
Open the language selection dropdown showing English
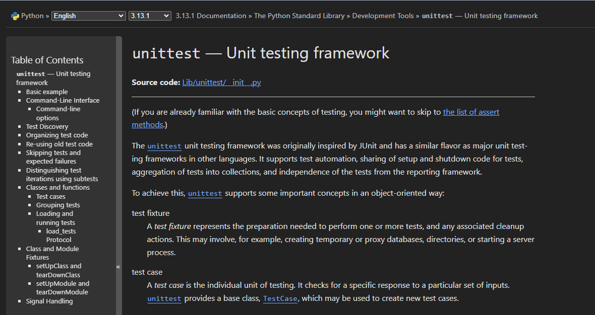point(88,16)
